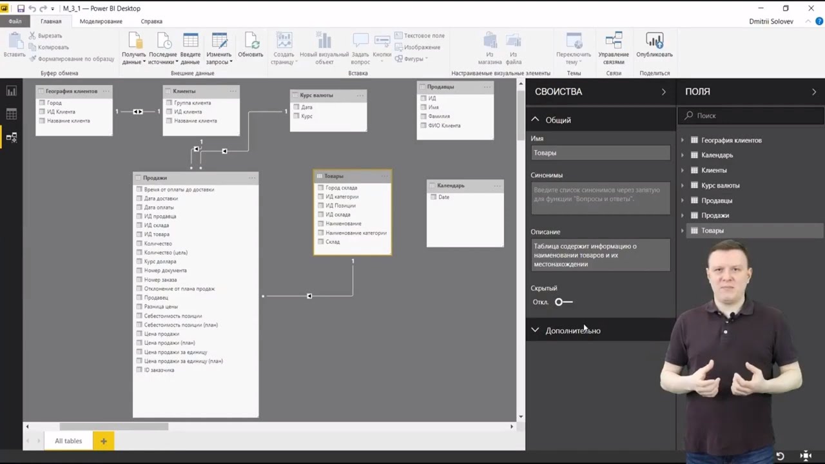This screenshot has height=464, width=825.
Task: Collapse the ПОЛЯ pane with its arrow
Action: tap(814, 92)
